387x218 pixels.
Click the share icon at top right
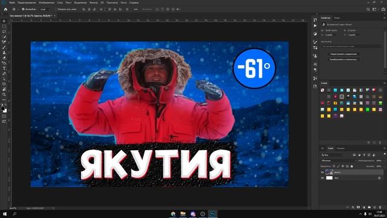coord(383,9)
